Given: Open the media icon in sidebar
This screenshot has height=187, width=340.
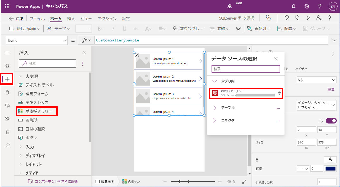Looking at the screenshot, I should (x=7, y=105).
